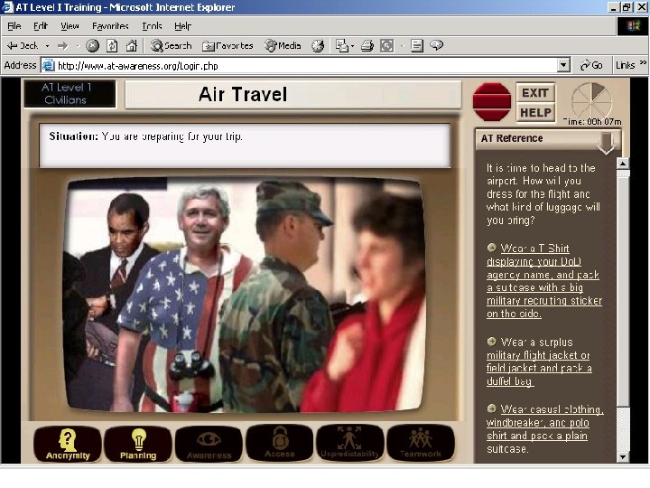Click the Refresh page icon
Viewport: 650px width, 488px height.
112,46
